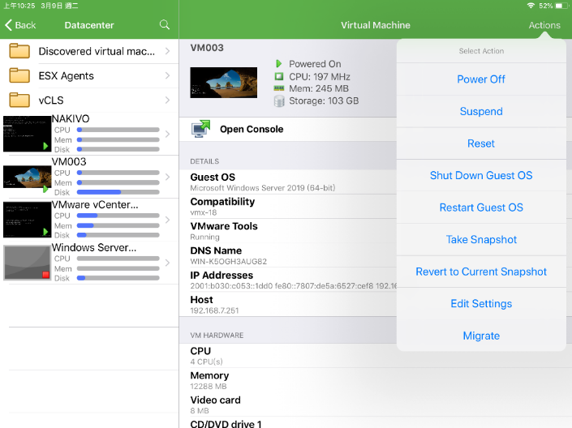The image size is (572, 428).
Task: Choose Take Snapshot action
Action: point(481,239)
